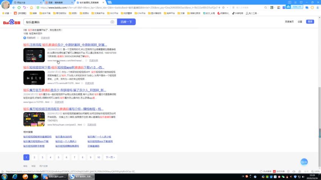Open 百度快照 beside www.9shouzhuan.com result
The width and height of the screenshot is (321, 180).
point(92,125)
